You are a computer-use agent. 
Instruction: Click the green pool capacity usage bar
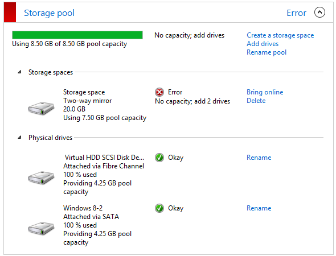click(77, 35)
